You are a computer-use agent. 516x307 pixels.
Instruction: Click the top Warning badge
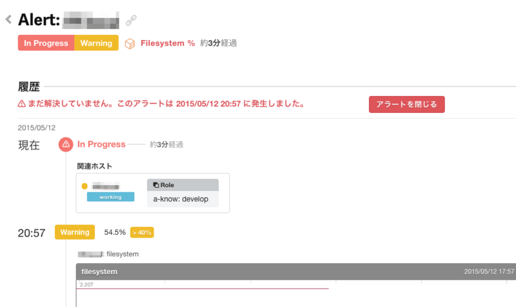coord(96,43)
